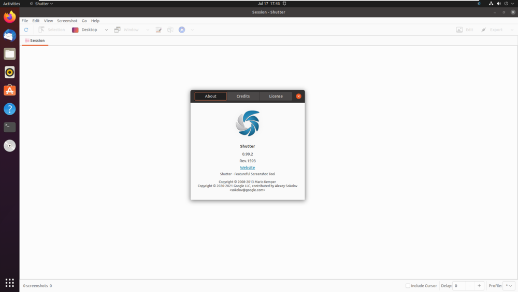Increase delay with the plus button
Viewport: 518px width, 292px height.
pos(479,286)
